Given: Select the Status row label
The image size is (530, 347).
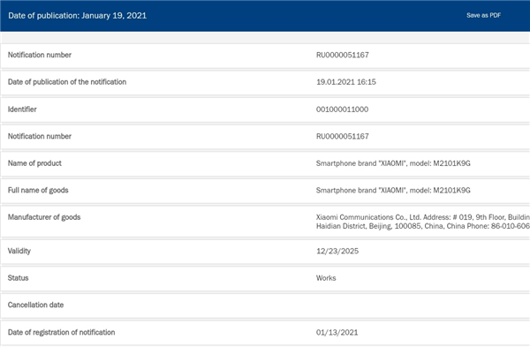Looking at the screenshot, I should pyautogui.click(x=19, y=278).
